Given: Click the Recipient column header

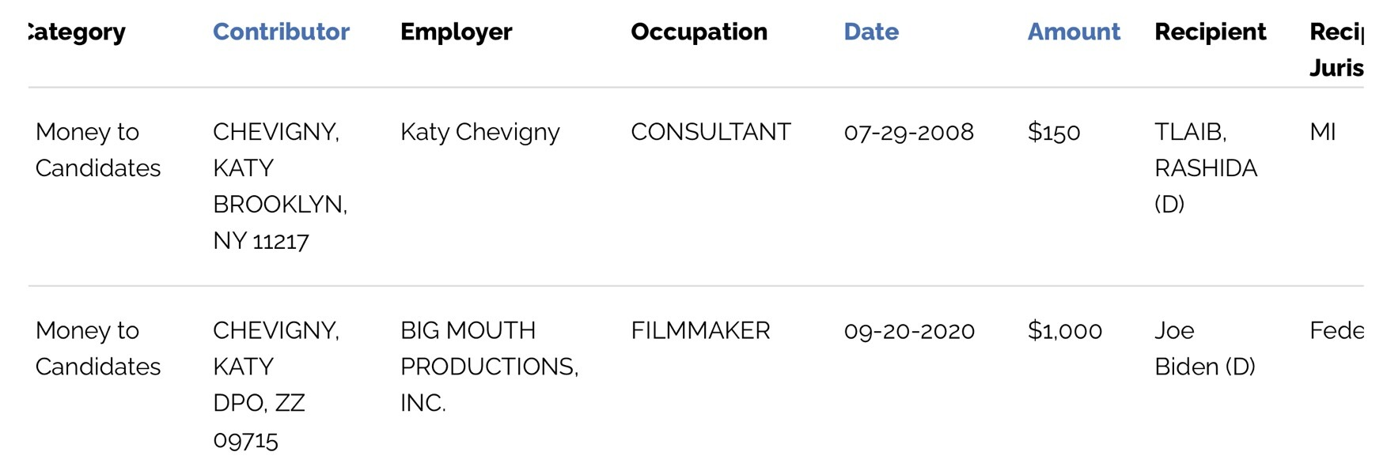Looking at the screenshot, I should (1210, 32).
